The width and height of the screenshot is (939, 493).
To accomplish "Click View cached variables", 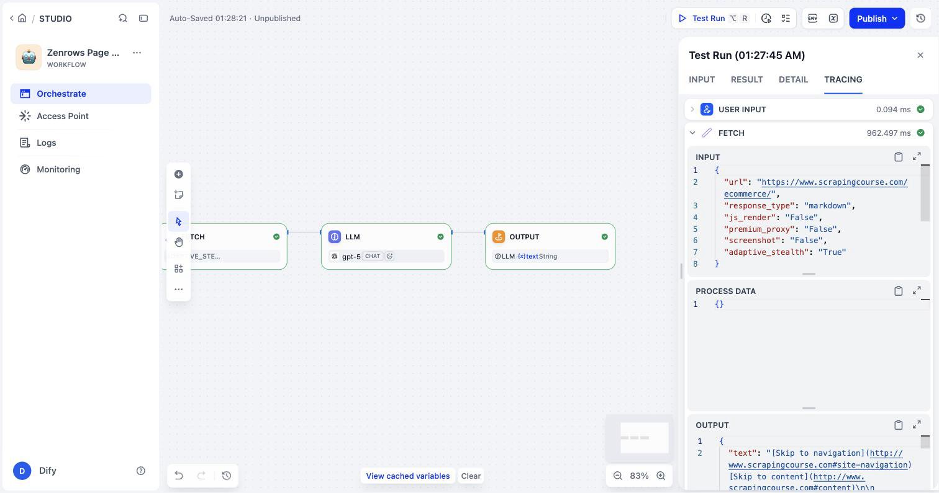I will [408, 476].
